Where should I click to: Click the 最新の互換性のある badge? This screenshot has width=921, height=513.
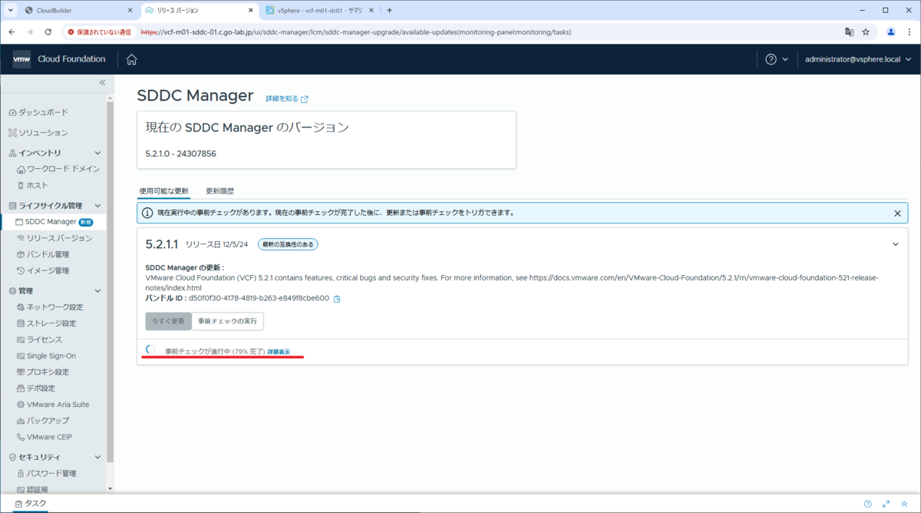pyautogui.click(x=287, y=244)
